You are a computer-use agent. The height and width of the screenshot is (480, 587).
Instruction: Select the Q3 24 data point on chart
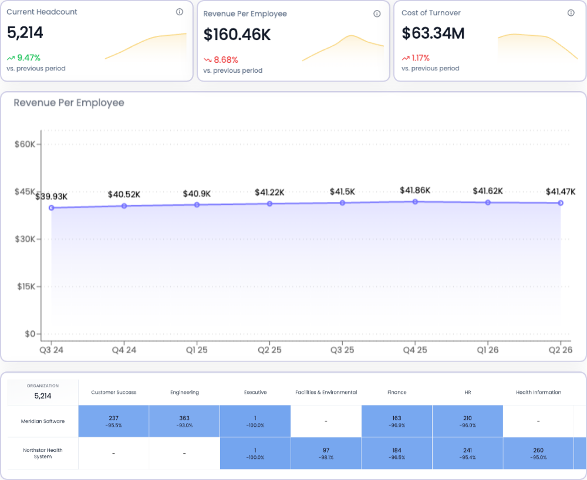click(x=52, y=208)
